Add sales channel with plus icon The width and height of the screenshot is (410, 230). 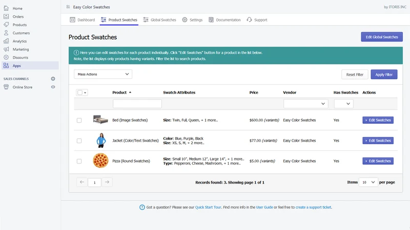point(53,79)
